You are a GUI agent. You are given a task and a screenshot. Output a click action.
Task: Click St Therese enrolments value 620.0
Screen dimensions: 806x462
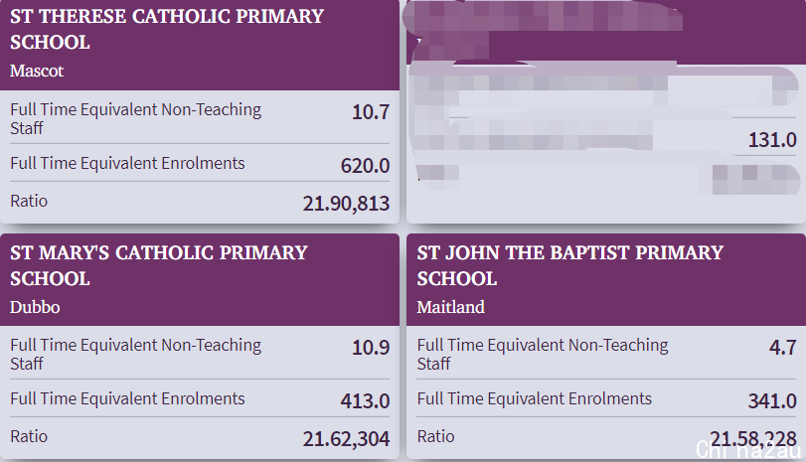(x=365, y=166)
